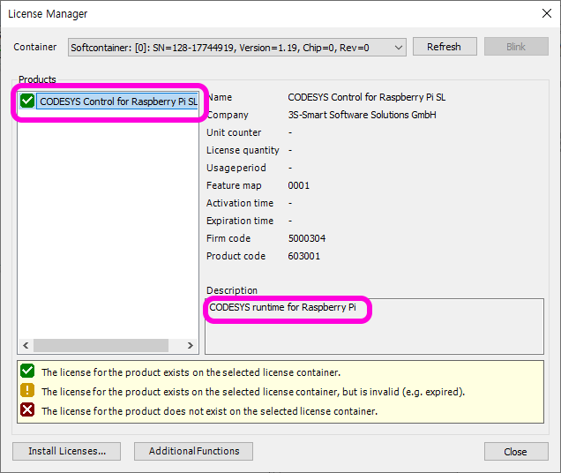The image size is (561, 473).
Task: Click the Additional Functions button
Action: (193, 451)
